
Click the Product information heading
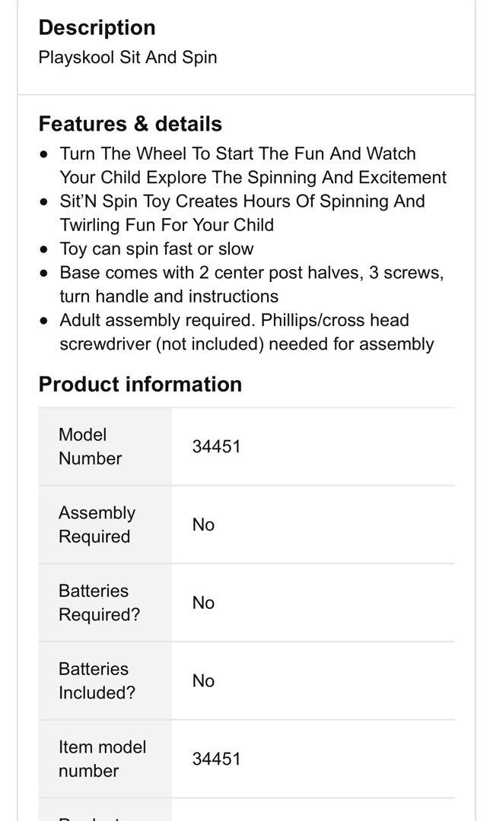[140, 384]
